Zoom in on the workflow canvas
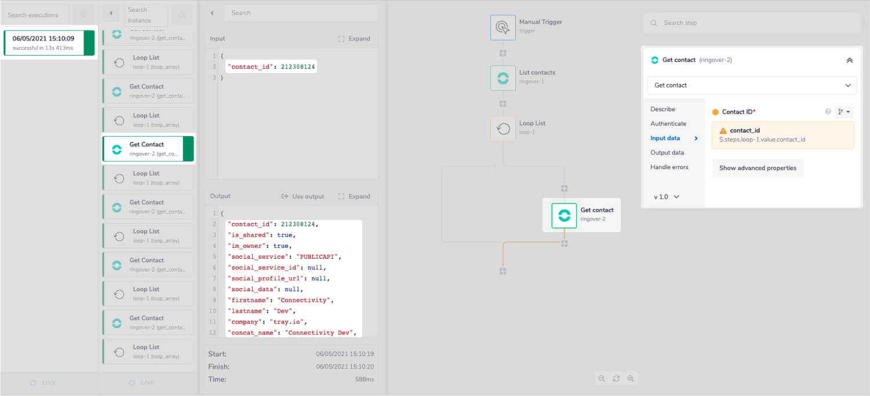Image resolution: width=870 pixels, height=396 pixels. [x=631, y=379]
